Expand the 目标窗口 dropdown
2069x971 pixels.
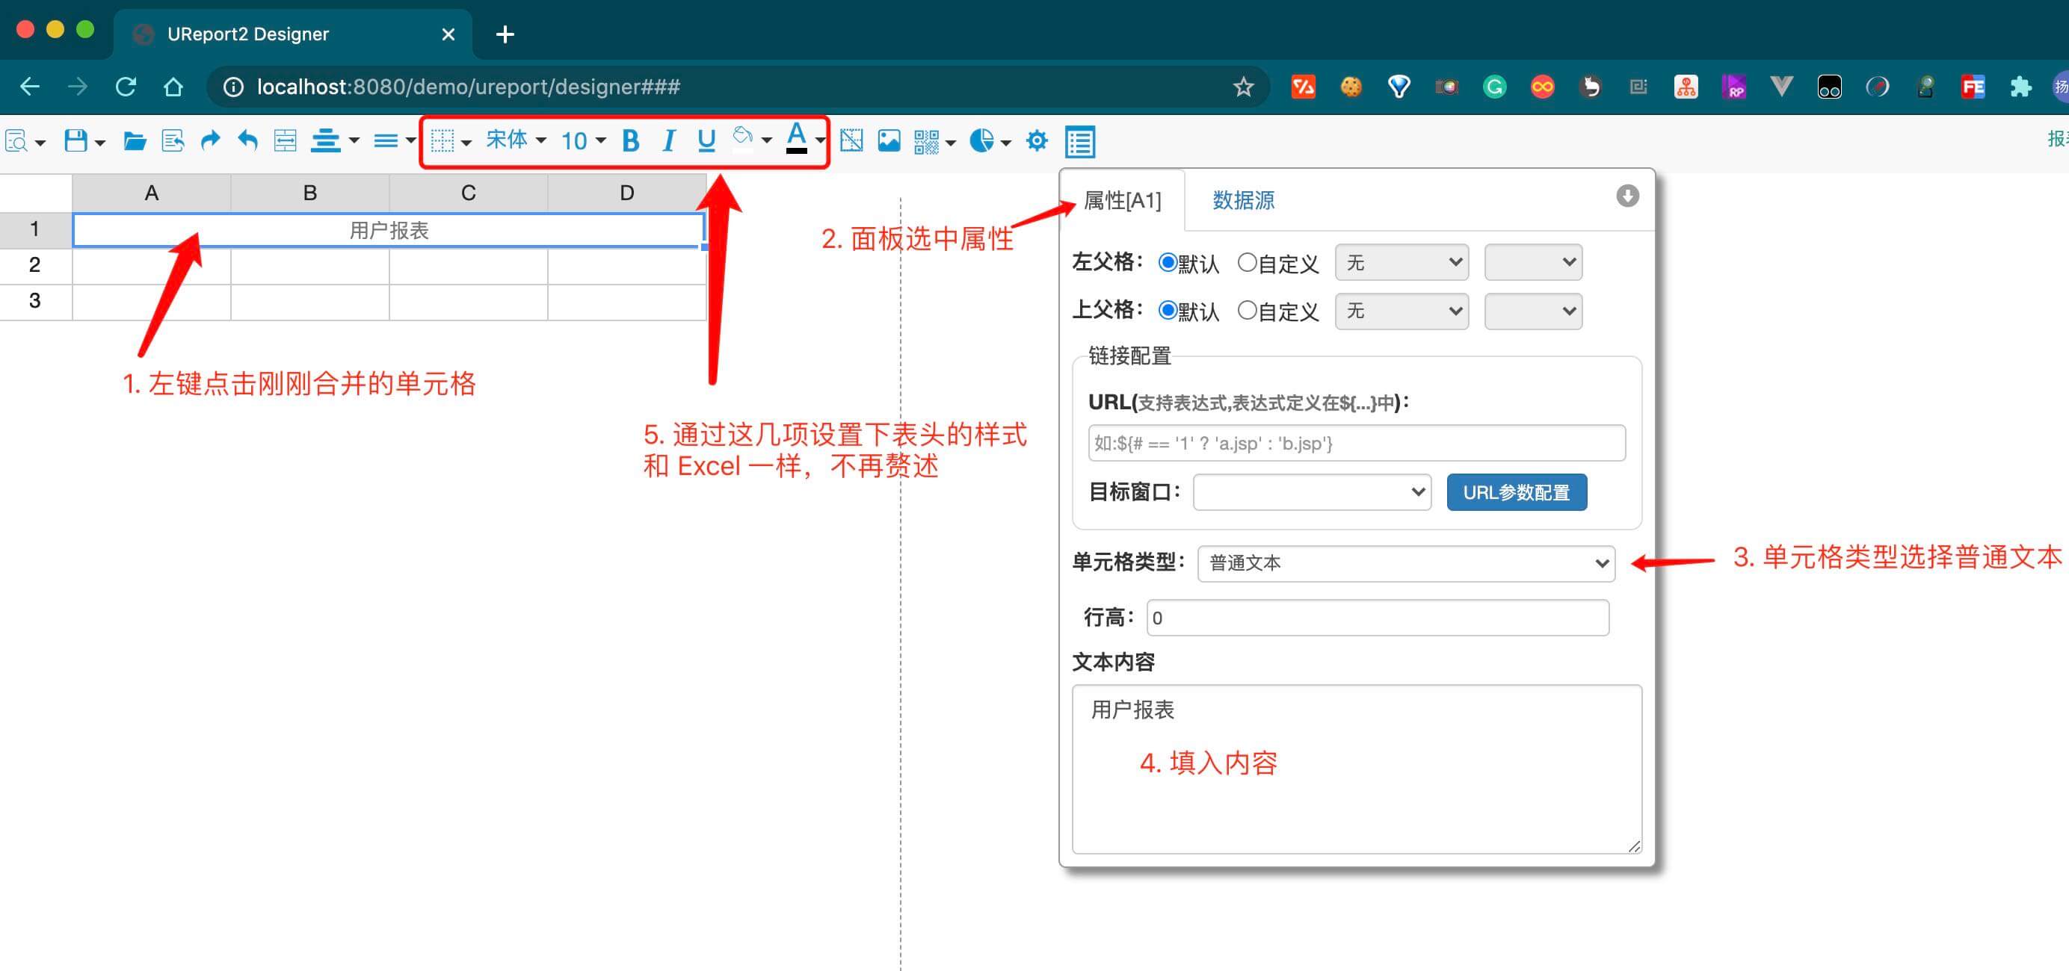coord(1312,492)
